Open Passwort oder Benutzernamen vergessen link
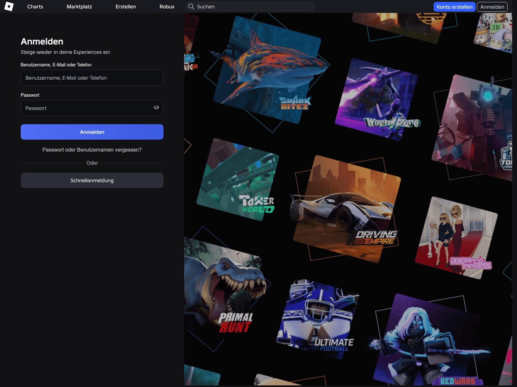This screenshot has height=387, width=517. click(x=92, y=150)
